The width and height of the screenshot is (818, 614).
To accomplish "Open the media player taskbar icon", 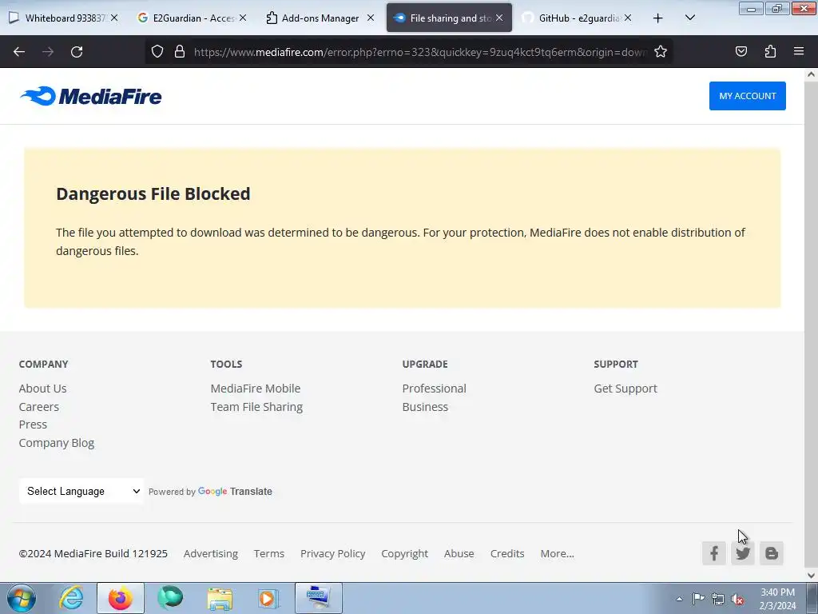I will click(268, 598).
